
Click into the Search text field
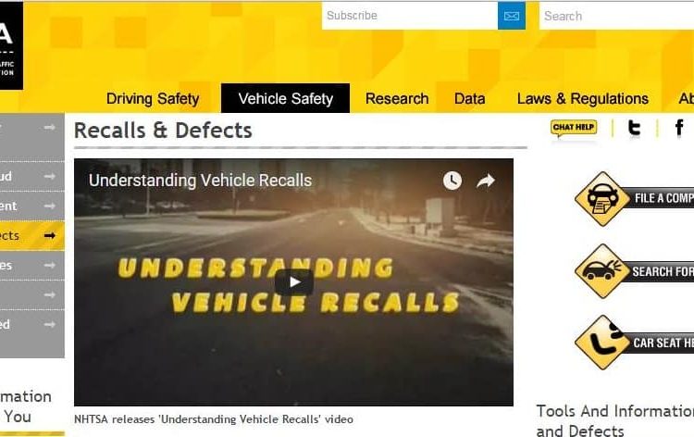pyautogui.click(x=616, y=16)
